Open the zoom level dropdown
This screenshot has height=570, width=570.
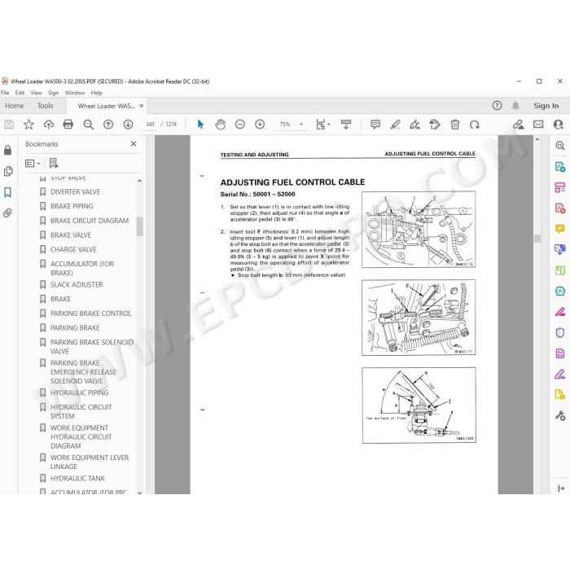pos(301,125)
